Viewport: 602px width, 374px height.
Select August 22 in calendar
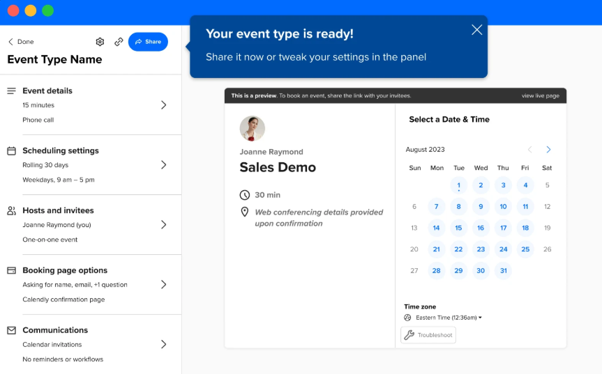(x=458, y=249)
